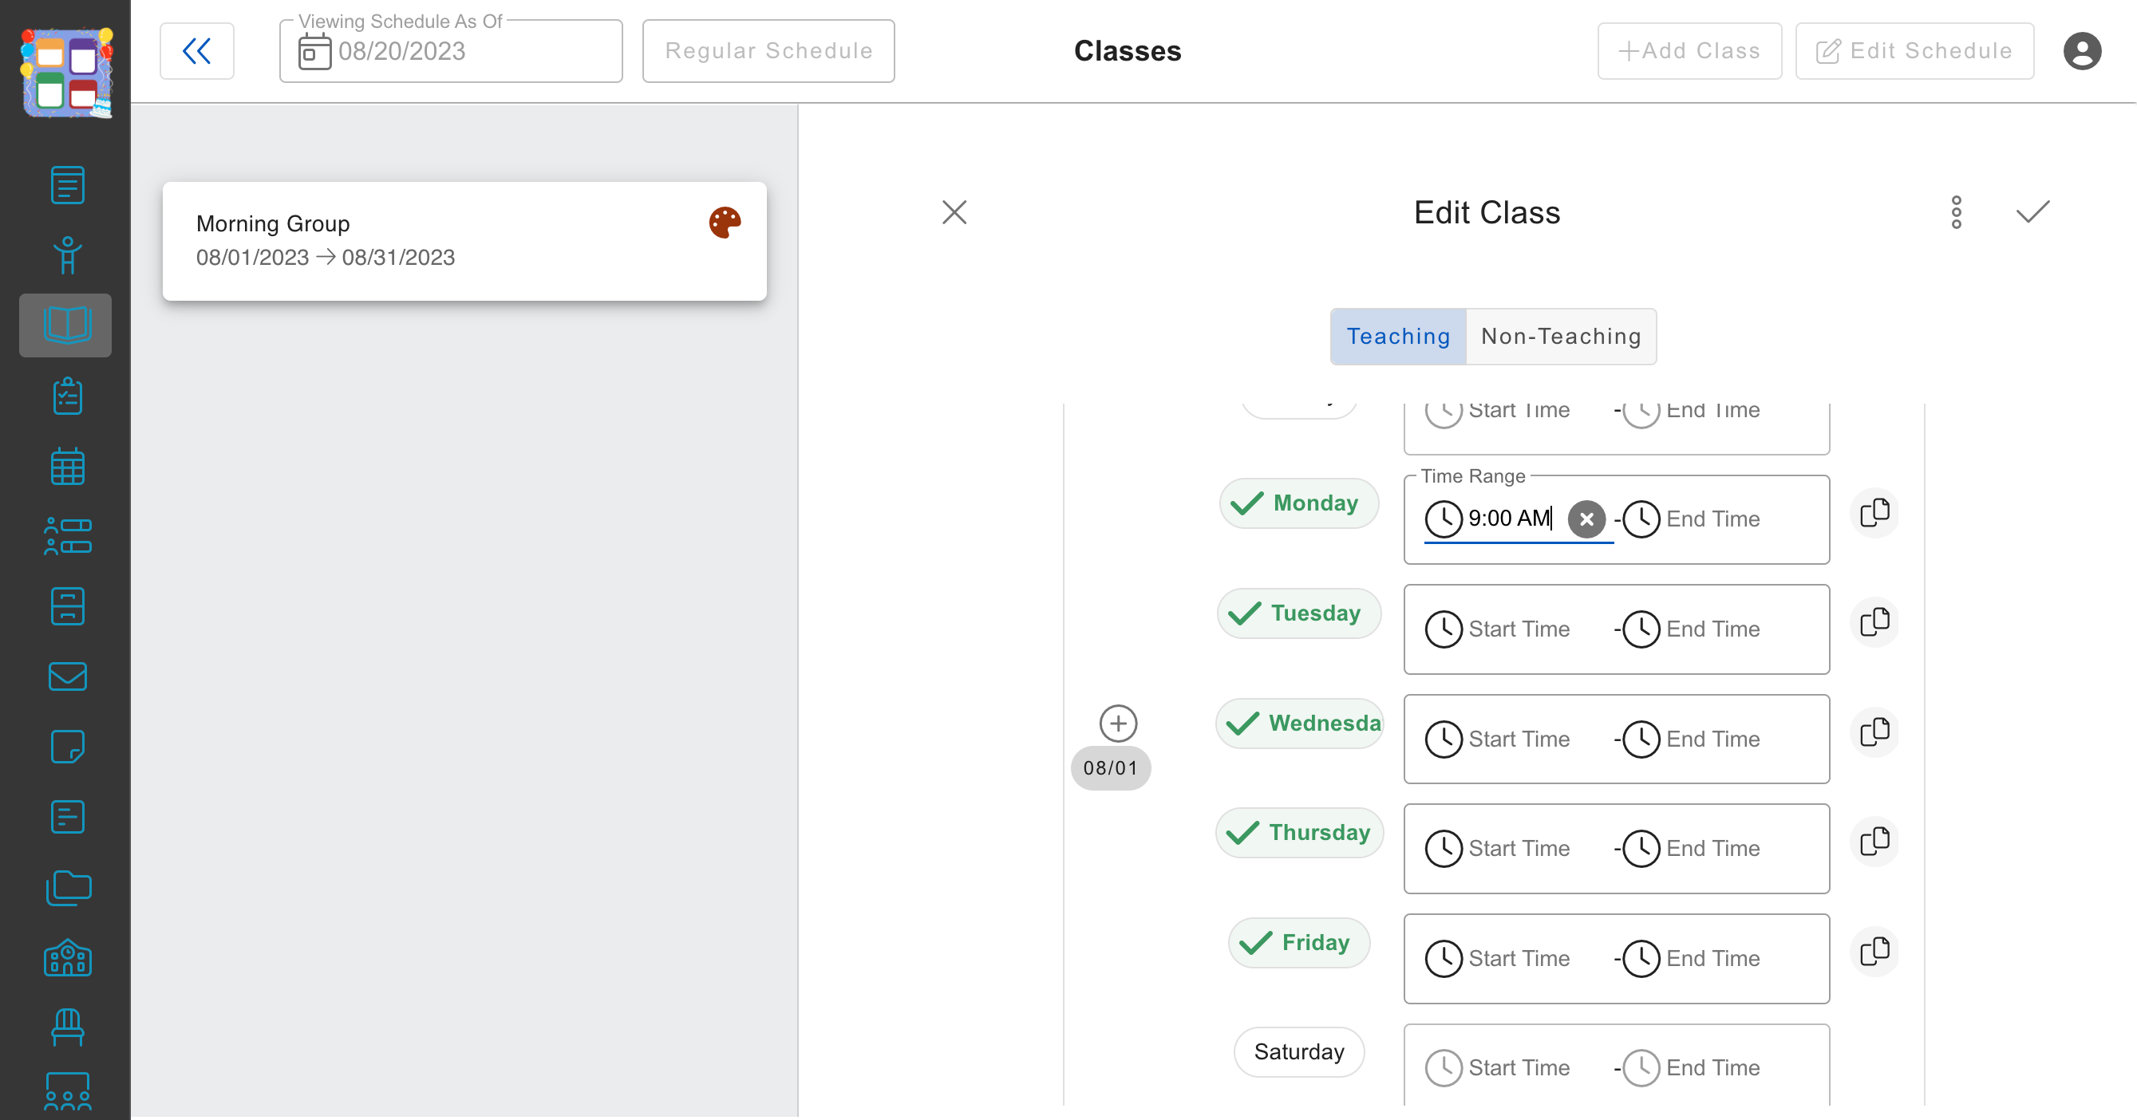
Task: Confirm class edits with the checkmark
Action: (x=2032, y=212)
